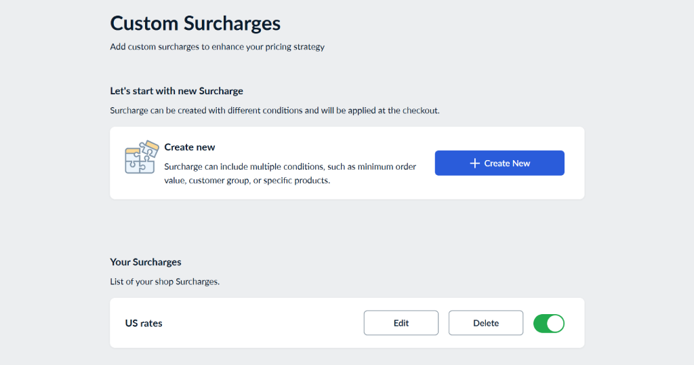Click the 'Your Surcharges' section heading
This screenshot has height=365, width=694.
(x=146, y=262)
